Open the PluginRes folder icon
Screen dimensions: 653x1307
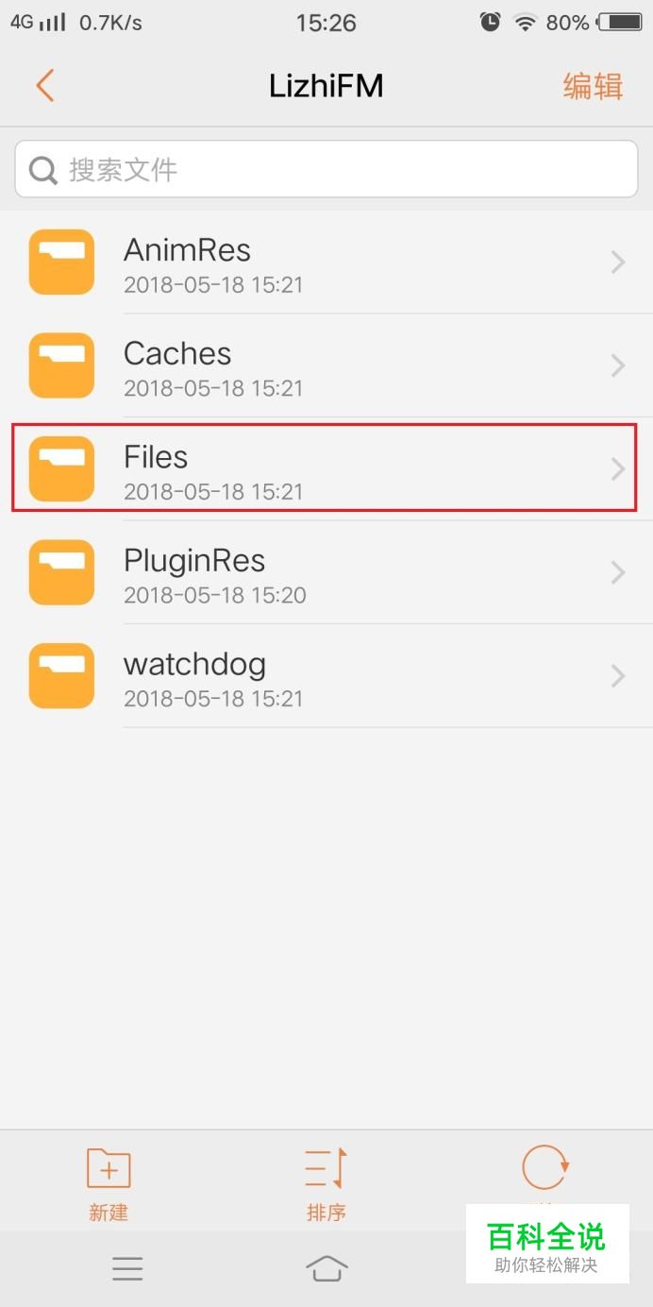pos(61,572)
